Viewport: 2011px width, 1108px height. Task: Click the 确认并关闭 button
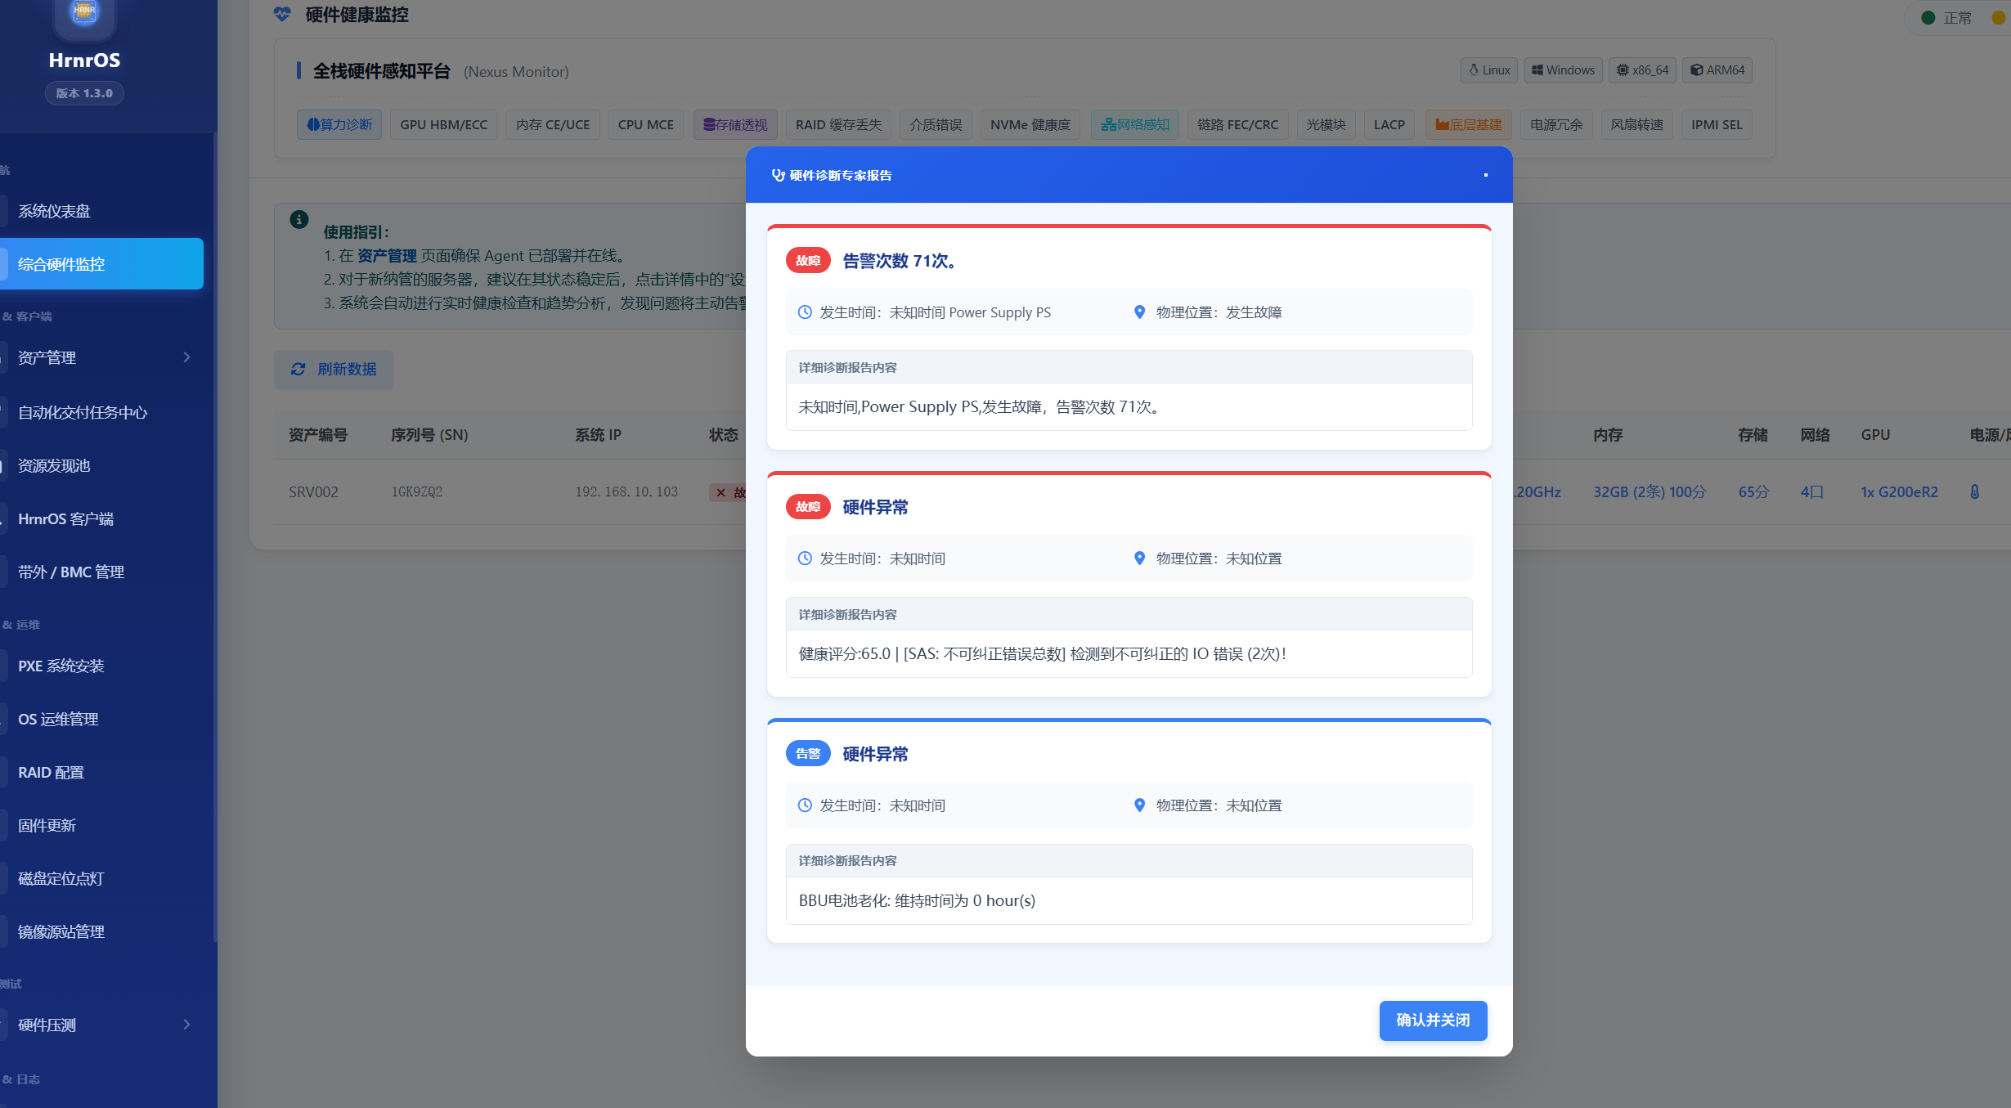1433,1021
